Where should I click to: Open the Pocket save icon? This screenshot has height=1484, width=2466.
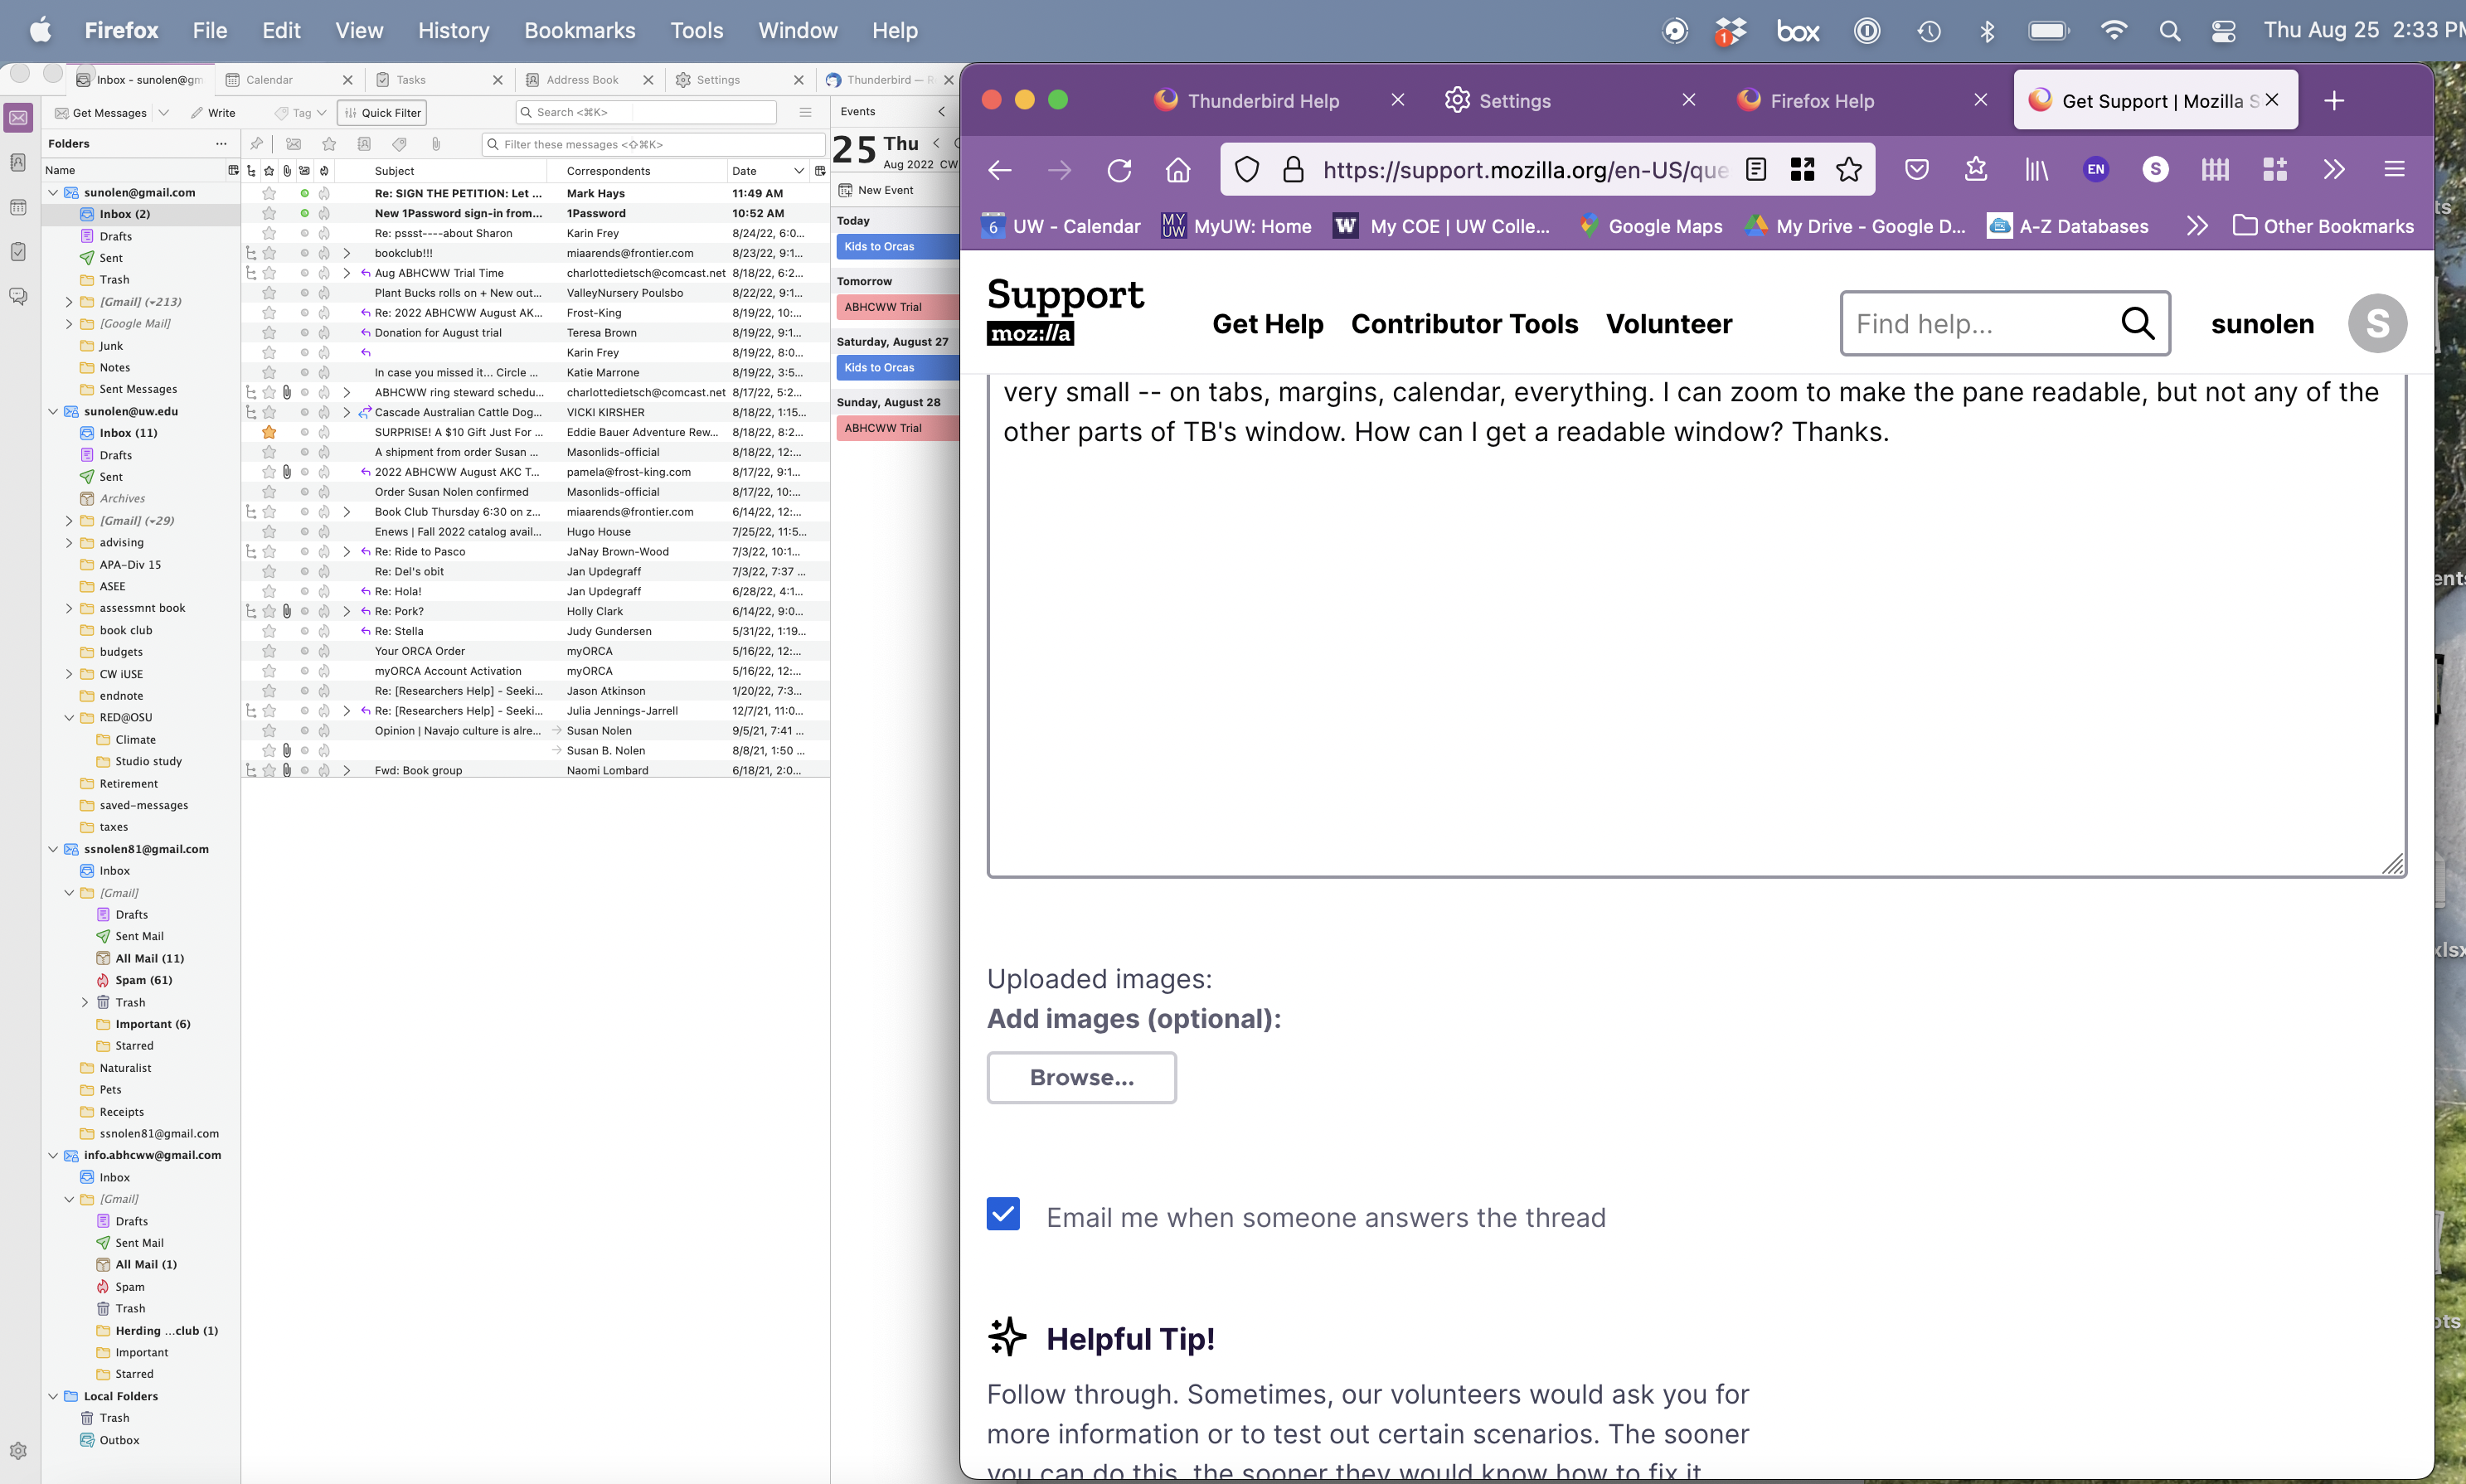pos(1916,170)
